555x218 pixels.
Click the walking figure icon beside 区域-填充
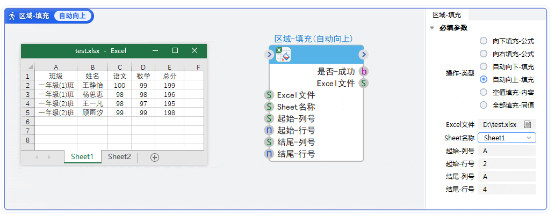coord(12,16)
